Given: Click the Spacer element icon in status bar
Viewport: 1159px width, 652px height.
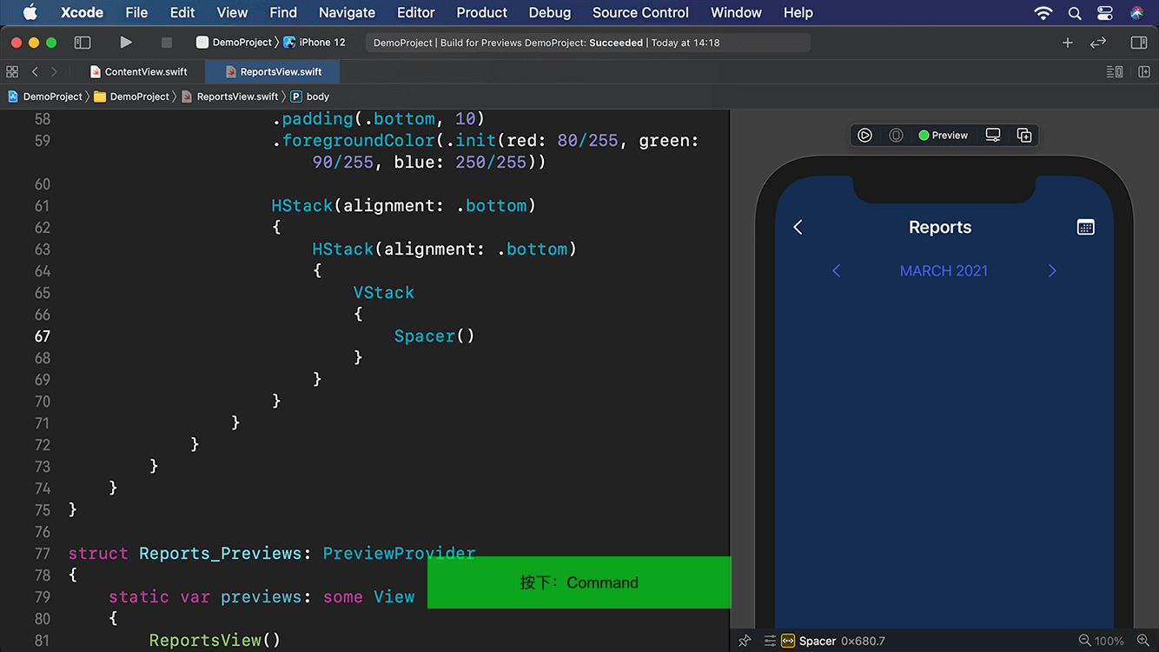Looking at the screenshot, I should tap(788, 641).
